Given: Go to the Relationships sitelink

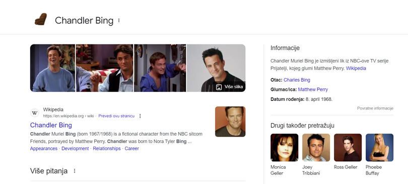Looking at the screenshot, I should (107, 149).
